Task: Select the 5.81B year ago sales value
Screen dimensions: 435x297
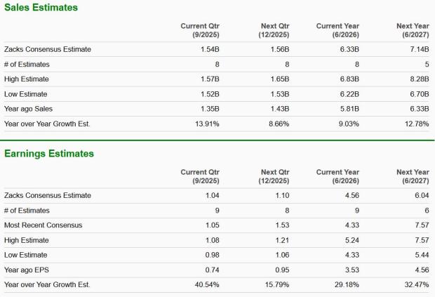Action: tap(349, 109)
